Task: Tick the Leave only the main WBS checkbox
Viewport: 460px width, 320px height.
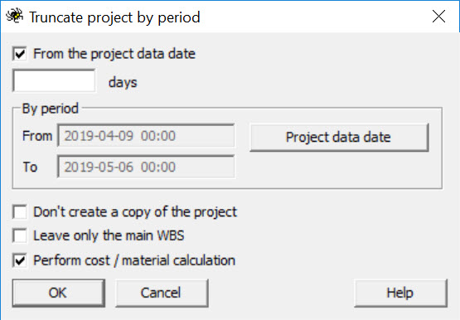Action: (x=20, y=235)
